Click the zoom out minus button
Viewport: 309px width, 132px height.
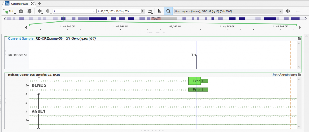coord(298,11)
